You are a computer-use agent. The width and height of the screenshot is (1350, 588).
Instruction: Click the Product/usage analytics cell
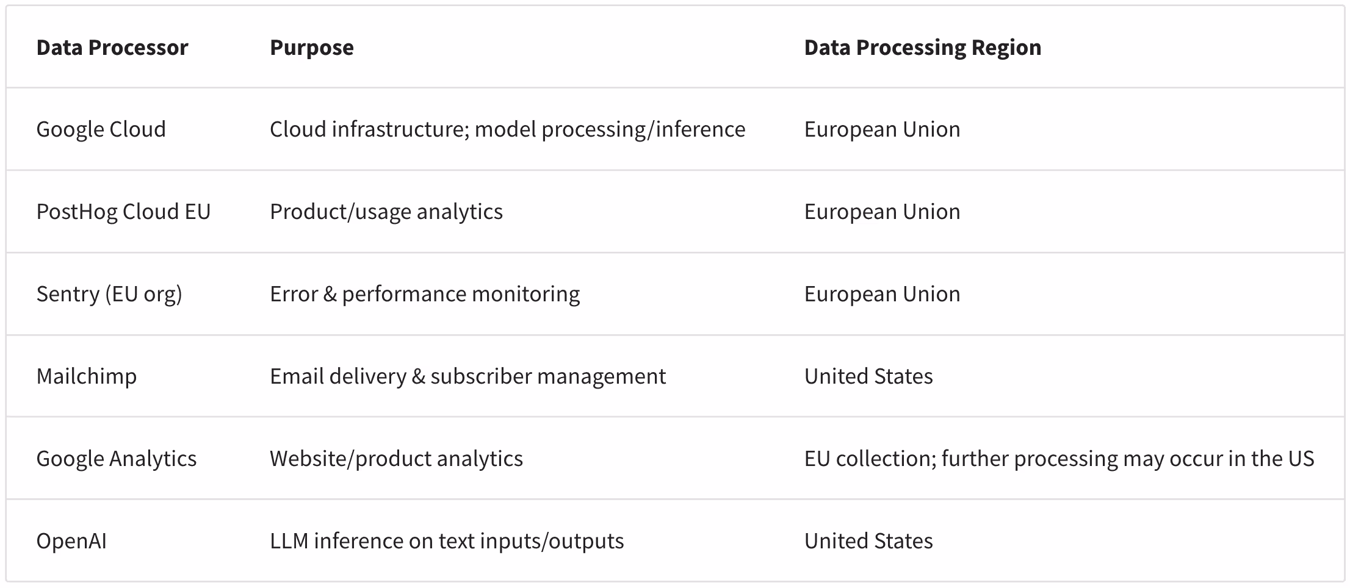(386, 212)
